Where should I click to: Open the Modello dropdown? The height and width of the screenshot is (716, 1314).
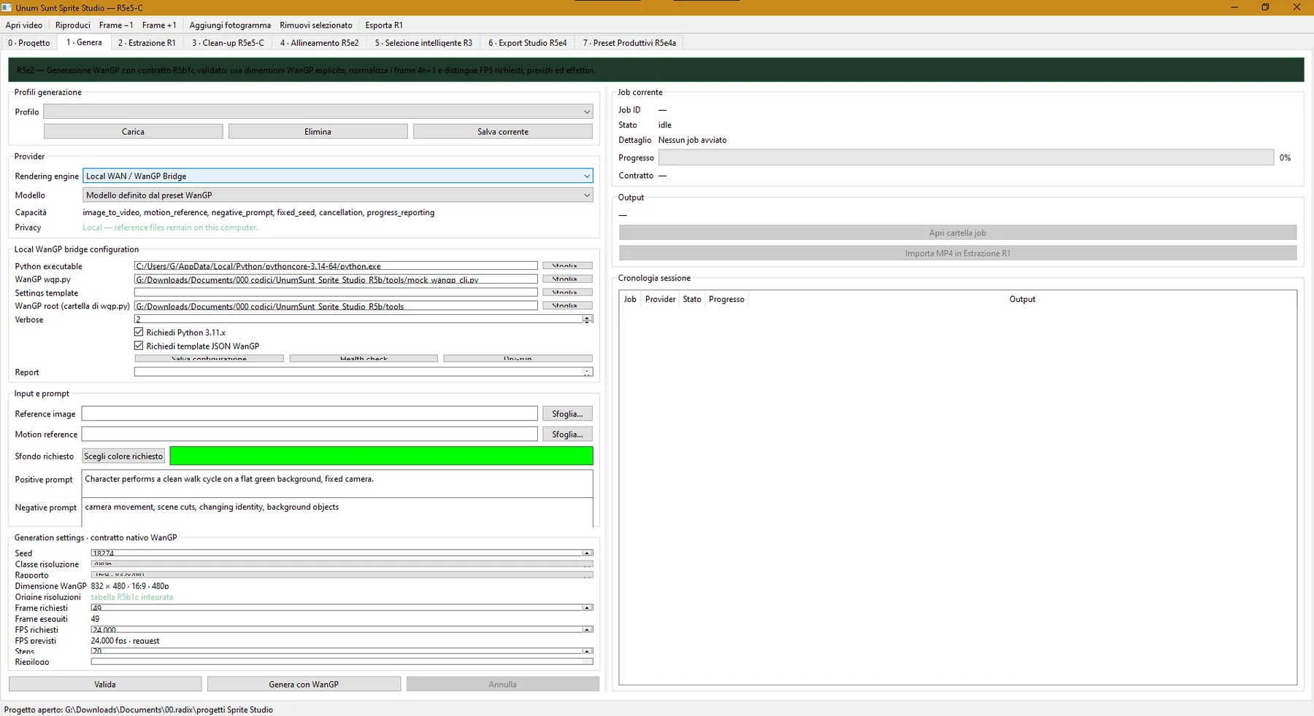point(338,195)
